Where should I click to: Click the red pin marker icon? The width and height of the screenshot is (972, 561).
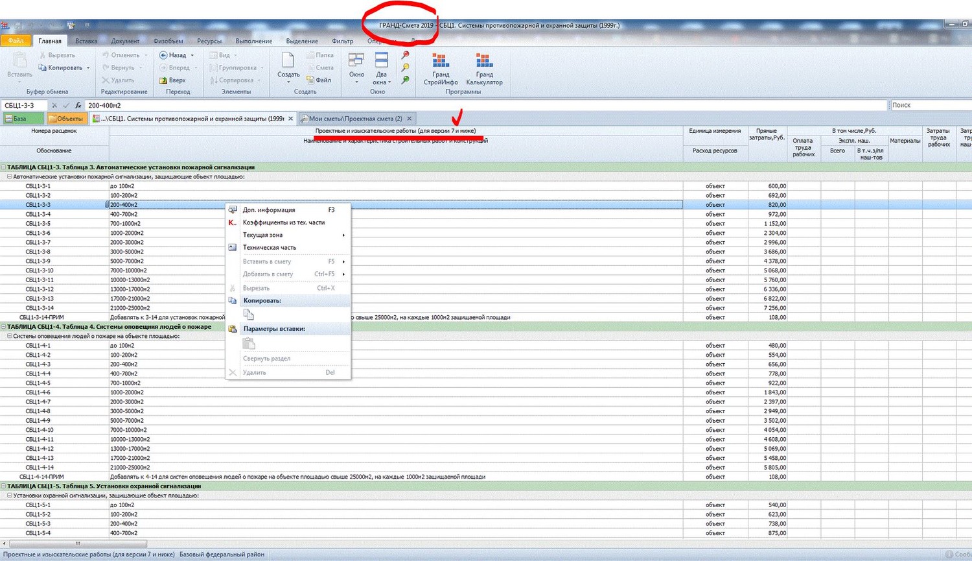pos(405,55)
